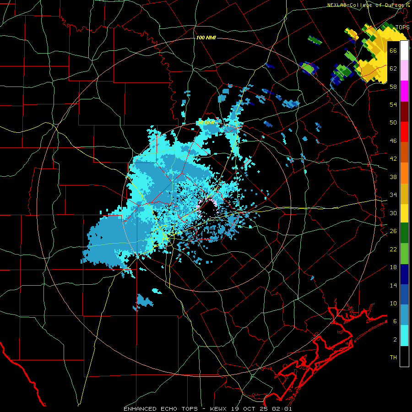Select the gold legend color block
Image resolution: width=412 pixels, height=412 pixels.
click(404, 193)
